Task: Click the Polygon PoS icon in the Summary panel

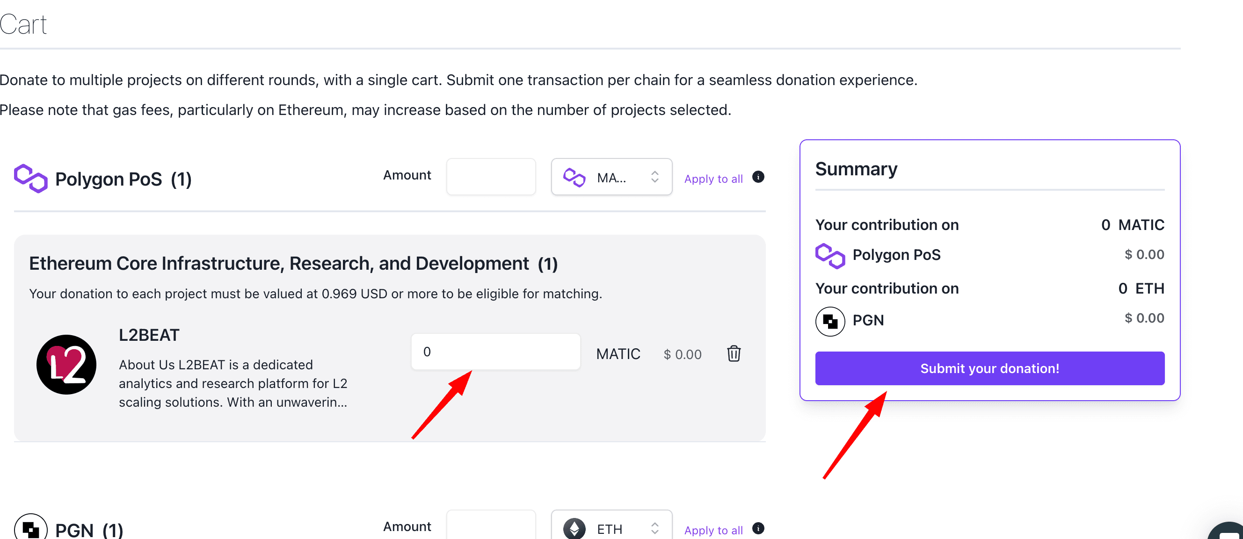Action: click(x=830, y=256)
